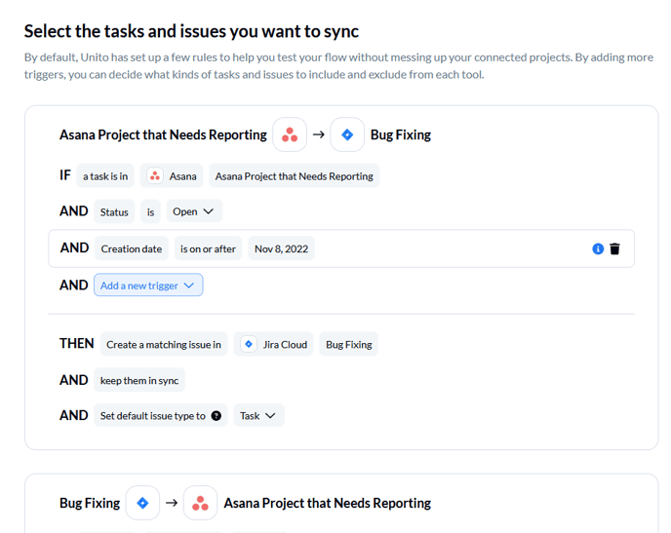
Task: Click the small Jira Cloud icon in THEN row
Action: [248, 344]
